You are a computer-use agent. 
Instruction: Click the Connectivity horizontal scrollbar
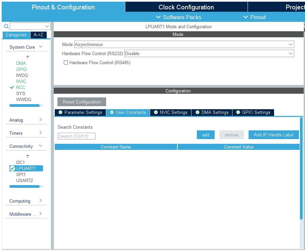tap(25, 186)
